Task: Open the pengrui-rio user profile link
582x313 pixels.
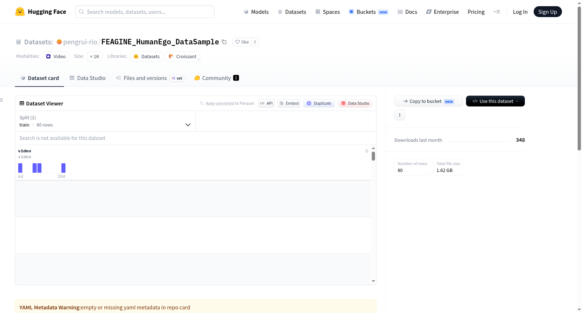Action: tap(80, 42)
